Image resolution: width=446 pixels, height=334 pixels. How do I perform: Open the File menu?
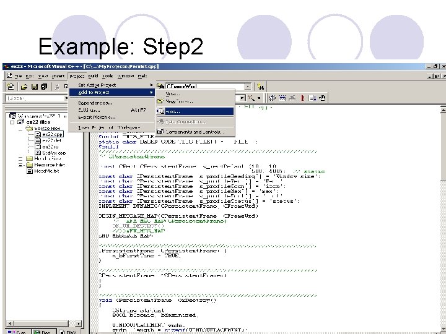[18, 76]
